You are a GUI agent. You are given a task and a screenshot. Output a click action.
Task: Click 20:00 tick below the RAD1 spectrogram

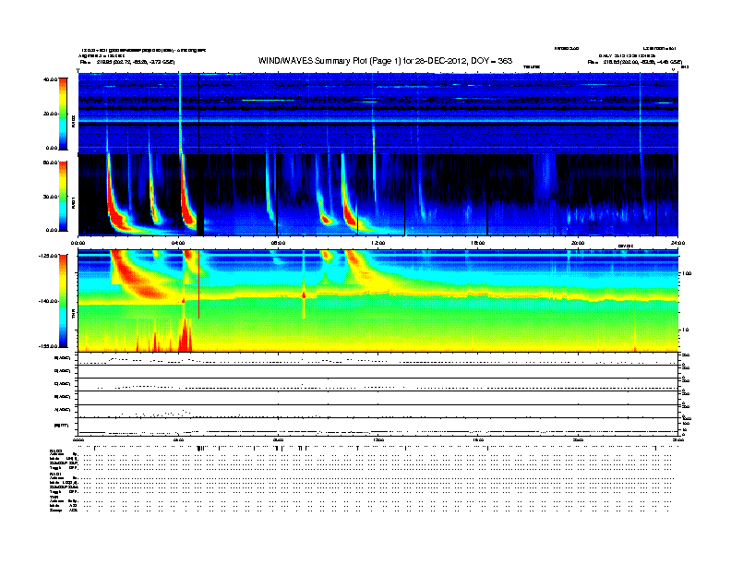578,243
